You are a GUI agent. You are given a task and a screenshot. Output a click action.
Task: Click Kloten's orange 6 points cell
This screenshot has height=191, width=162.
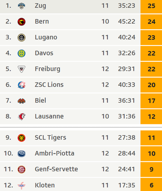point(151,185)
